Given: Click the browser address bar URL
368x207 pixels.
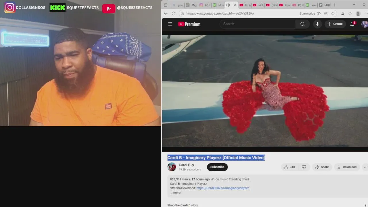Looking at the screenshot, I should (x=220, y=14).
